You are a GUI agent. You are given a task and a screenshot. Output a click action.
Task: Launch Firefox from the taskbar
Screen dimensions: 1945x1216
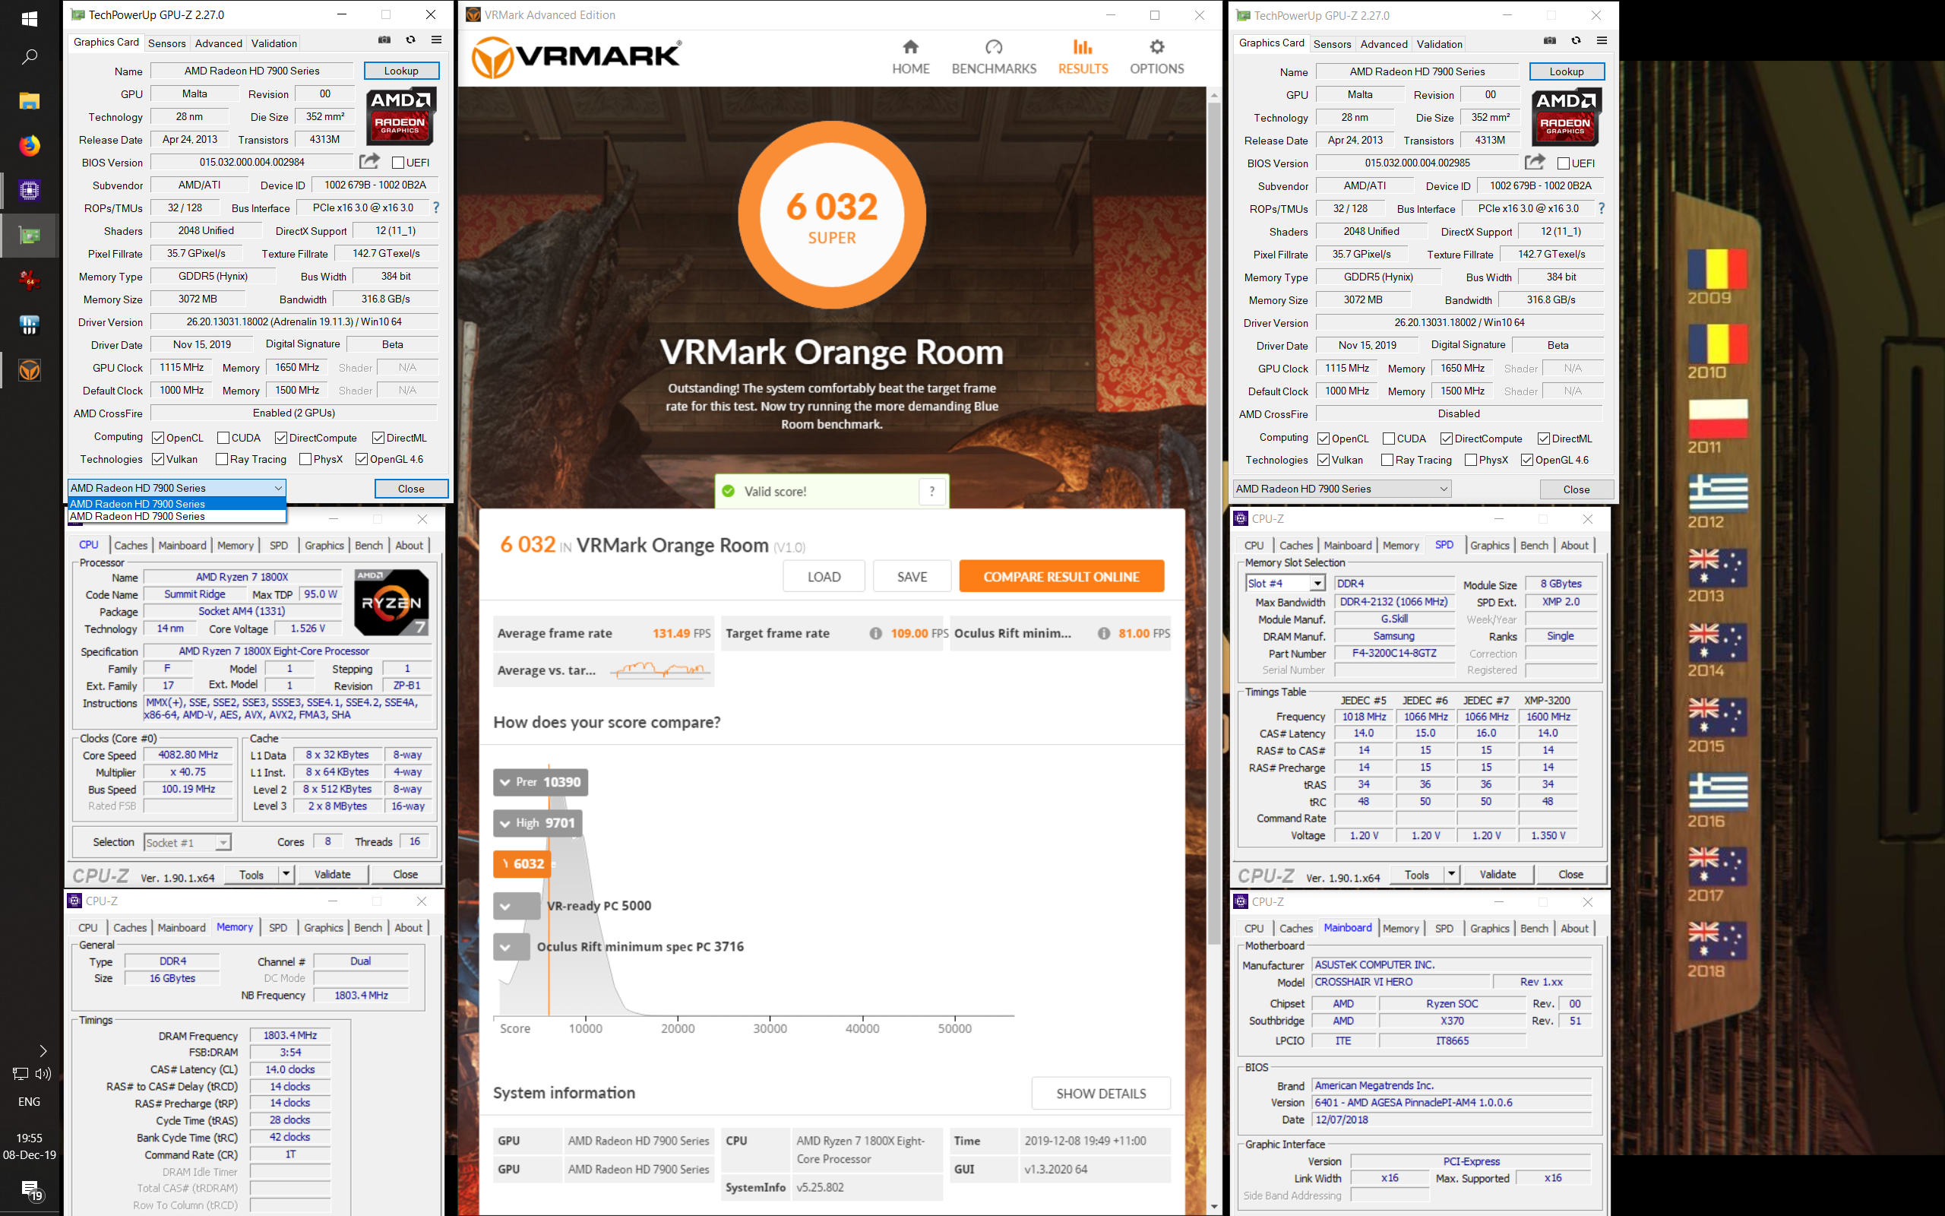[29, 146]
